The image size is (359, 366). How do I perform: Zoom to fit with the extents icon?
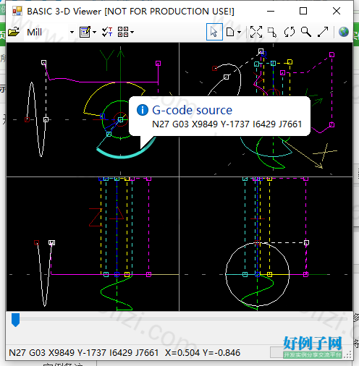256,32
